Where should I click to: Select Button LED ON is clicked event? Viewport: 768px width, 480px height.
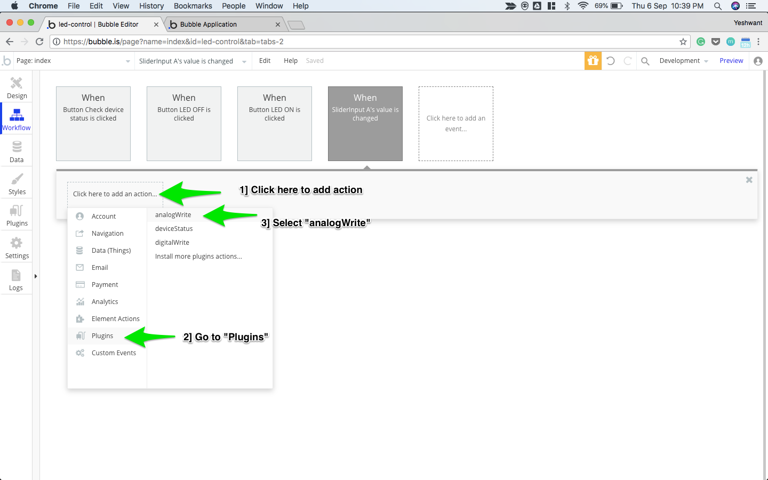[x=275, y=124]
